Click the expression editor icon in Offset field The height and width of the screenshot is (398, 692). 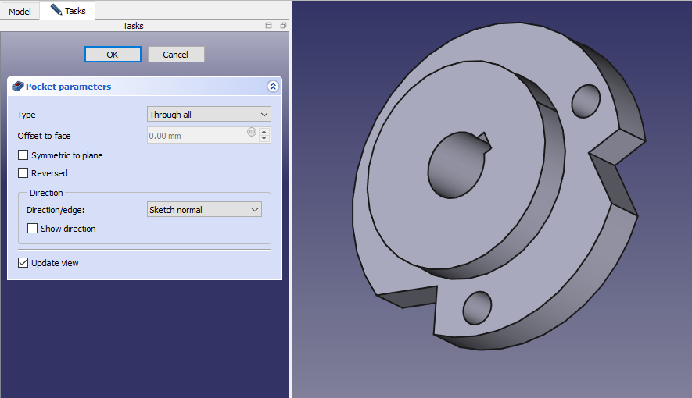[x=252, y=132]
